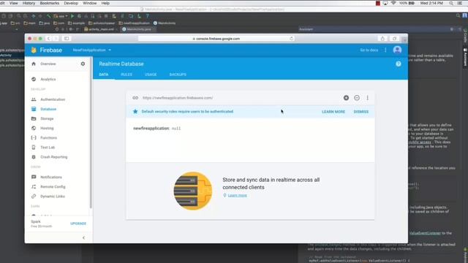
Task: Open Spotlight search in menu bar
Action: [451, 3]
